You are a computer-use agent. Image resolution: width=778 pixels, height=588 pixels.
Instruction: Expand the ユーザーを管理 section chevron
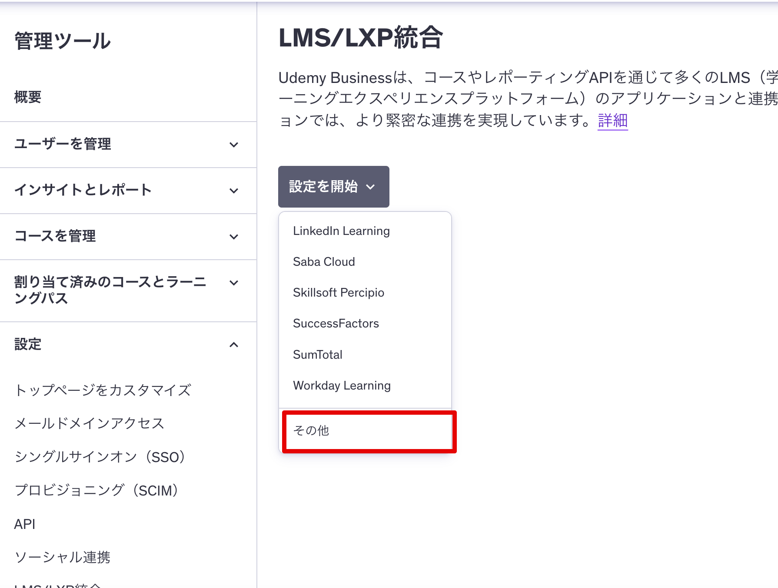[x=234, y=145]
